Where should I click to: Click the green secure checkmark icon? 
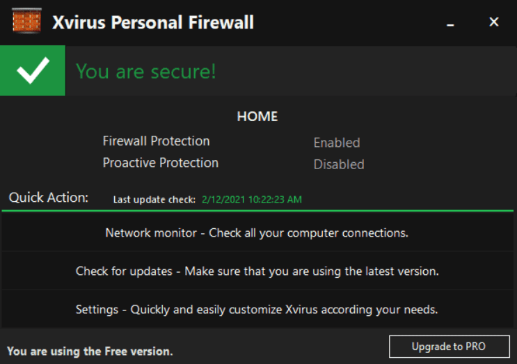[32, 71]
